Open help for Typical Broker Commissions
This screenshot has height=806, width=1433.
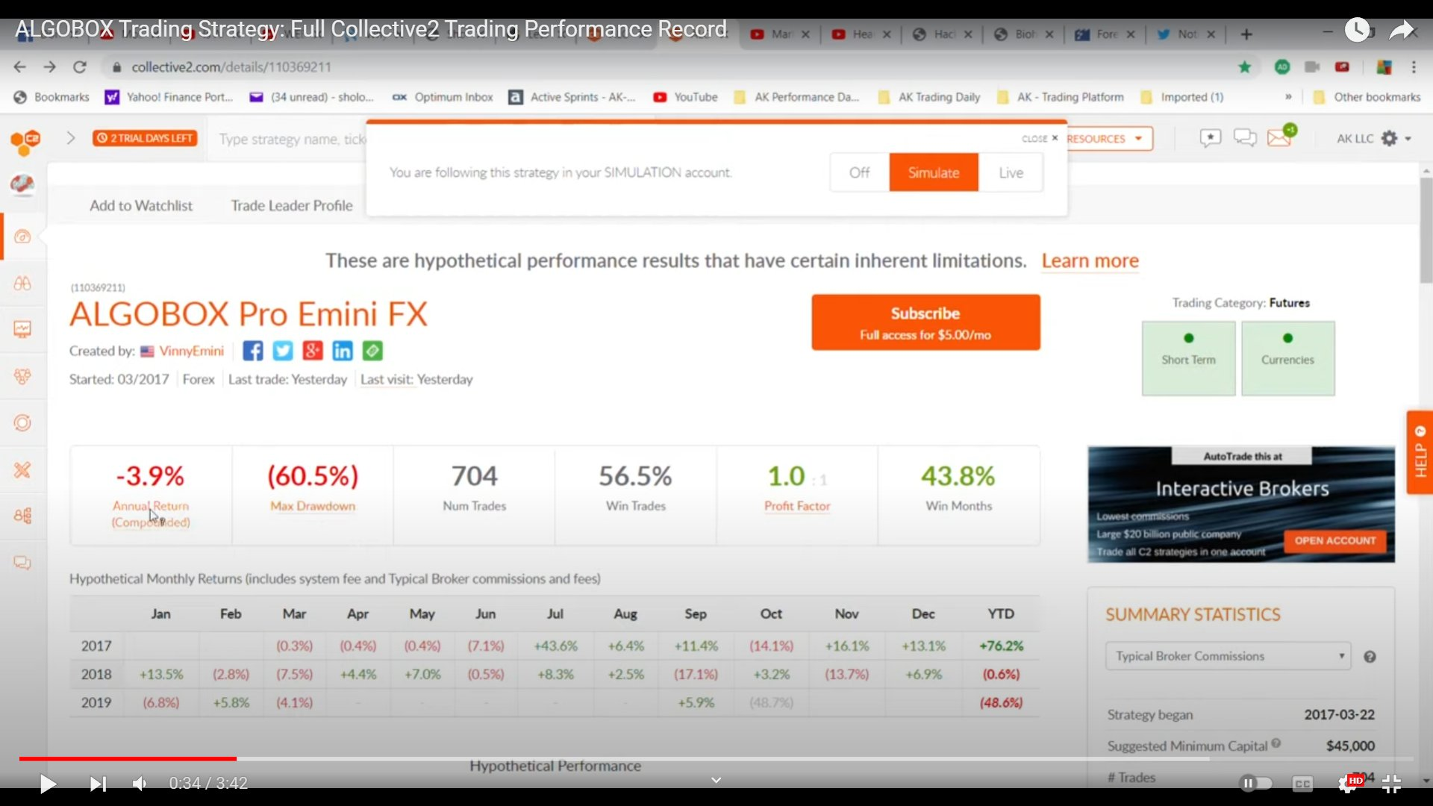(x=1370, y=657)
